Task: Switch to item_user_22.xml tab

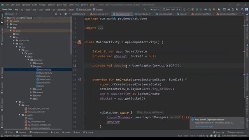Action: (x=100, y=14)
